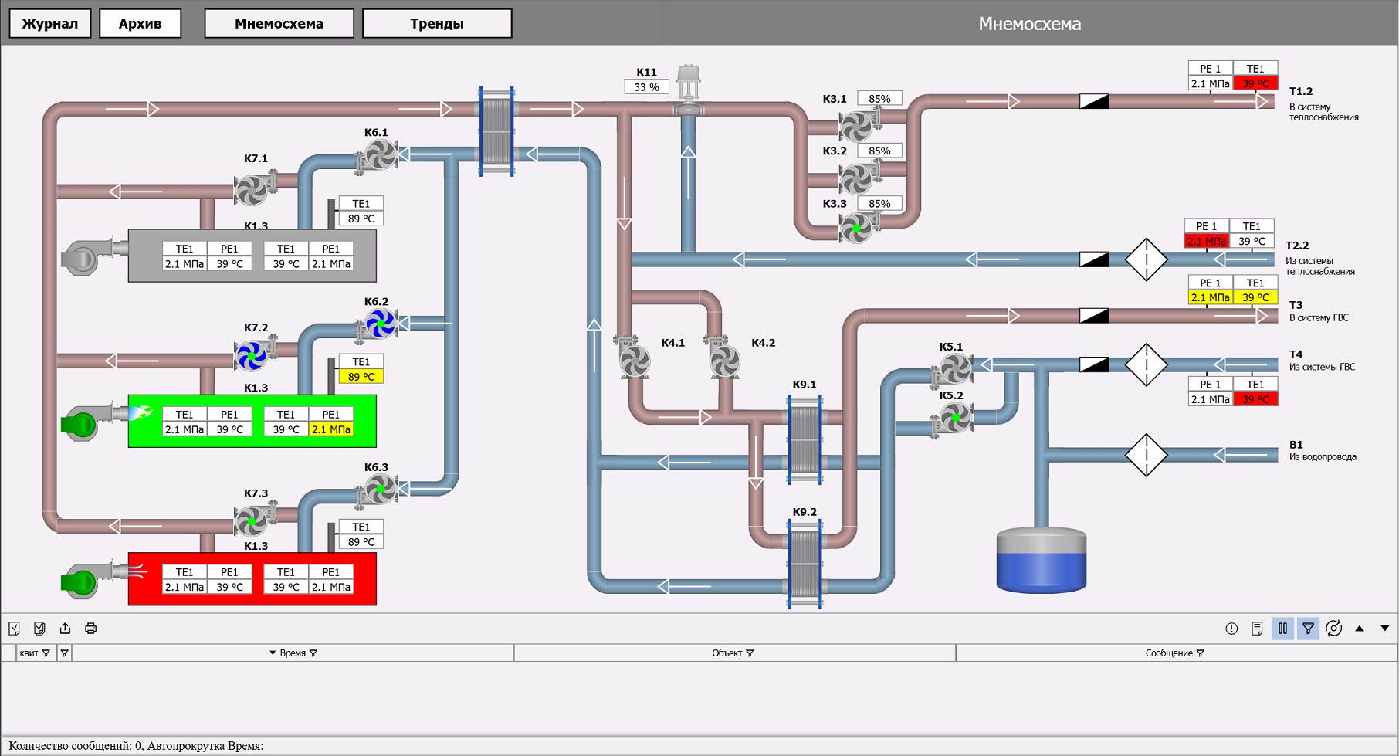Image resolution: width=1399 pixels, height=756 pixels.
Task: Click the exclamation alarm icon
Action: [x=1231, y=629]
